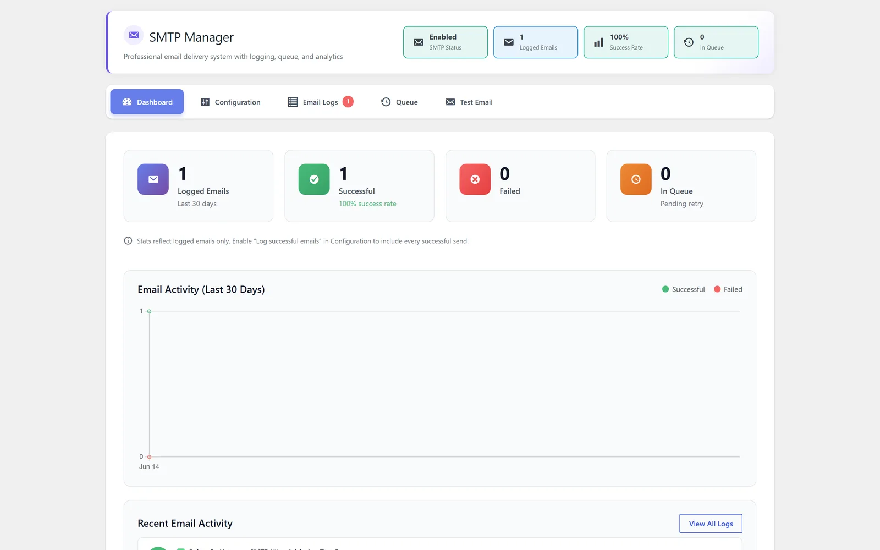The width and height of the screenshot is (880, 550).
Task: Click the purple envelope Logged Emails stat icon
Action: (153, 179)
